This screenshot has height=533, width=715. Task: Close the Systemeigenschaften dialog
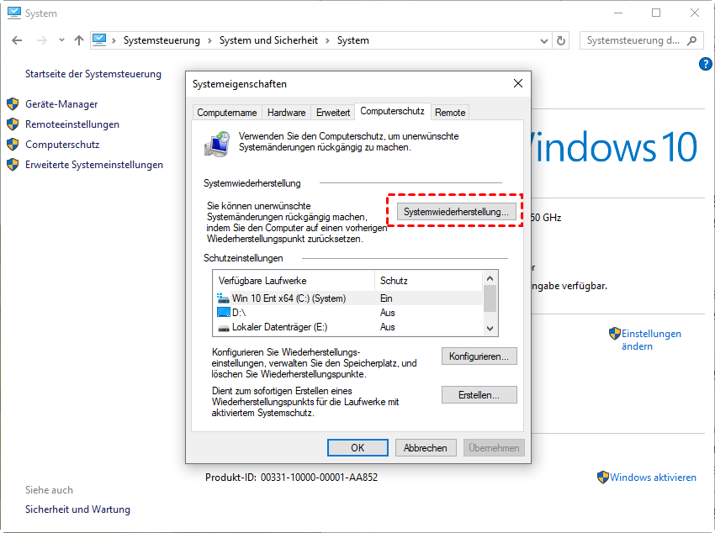[x=518, y=83]
